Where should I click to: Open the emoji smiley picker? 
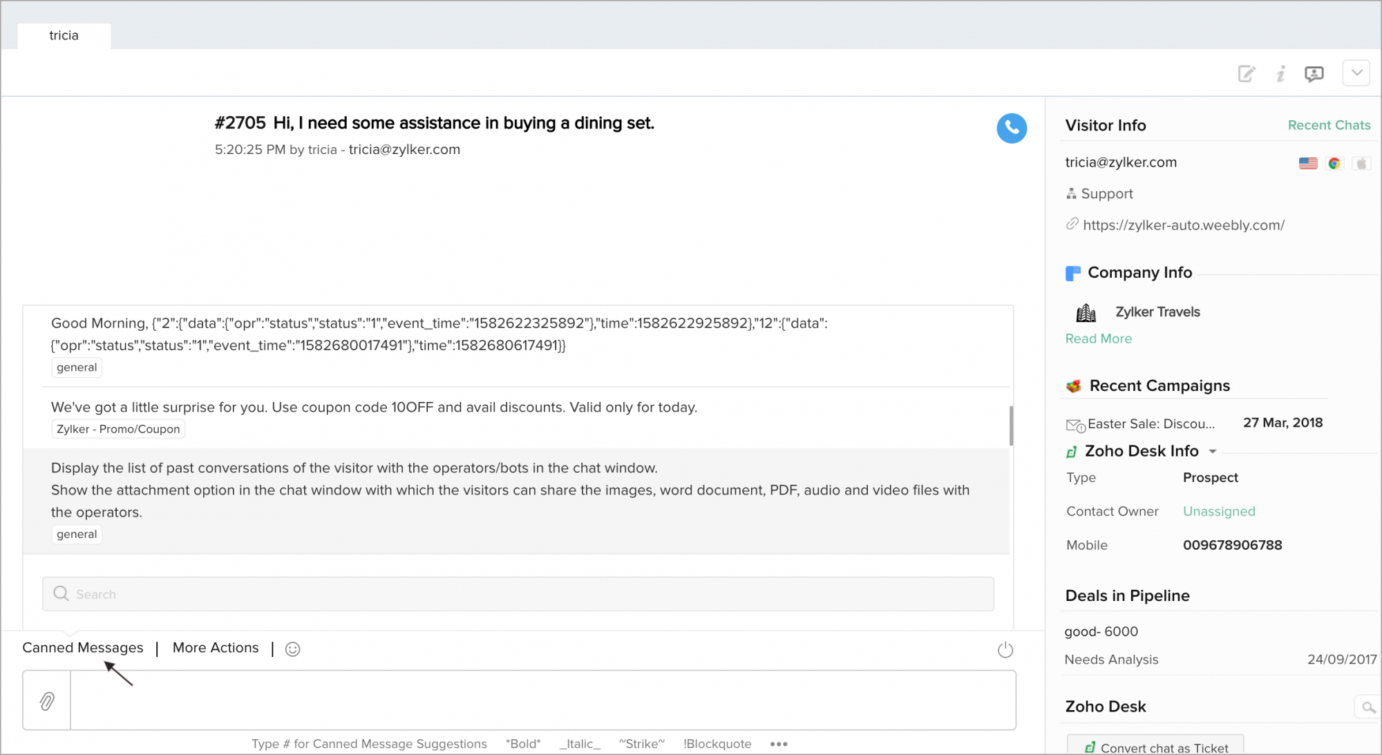[x=292, y=649]
